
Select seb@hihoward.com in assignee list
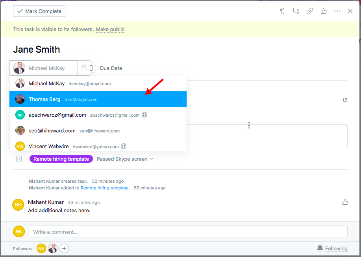(x=98, y=130)
